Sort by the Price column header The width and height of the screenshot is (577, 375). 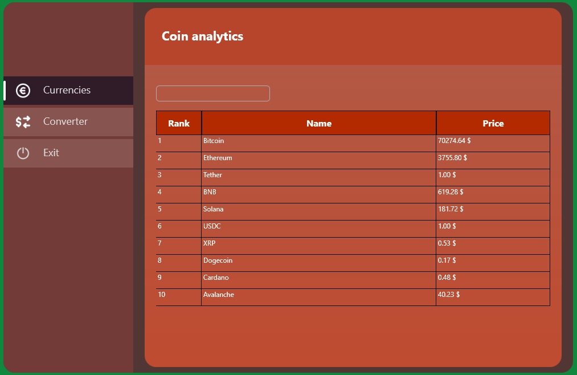[493, 123]
